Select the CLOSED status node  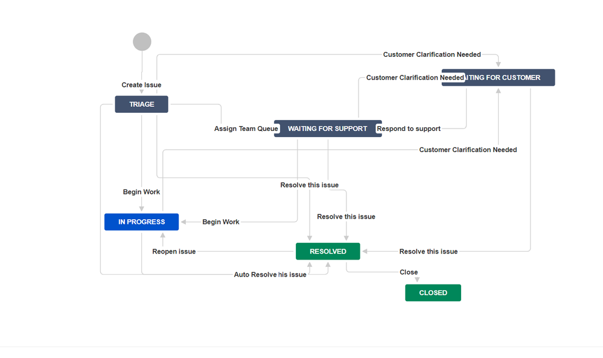pyautogui.click(x=433, y=292)
